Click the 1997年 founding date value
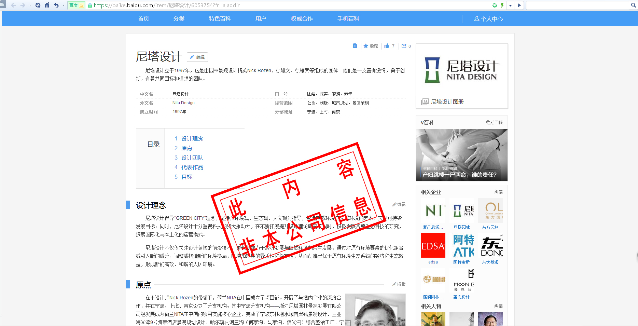The width and height of the screenshot is (638, 326). point(179,112)
